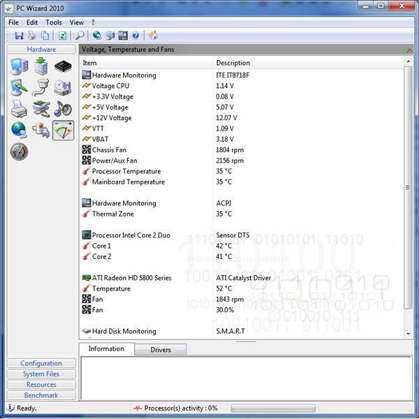Click the 3D cube toolbar icon

[110, 36]
